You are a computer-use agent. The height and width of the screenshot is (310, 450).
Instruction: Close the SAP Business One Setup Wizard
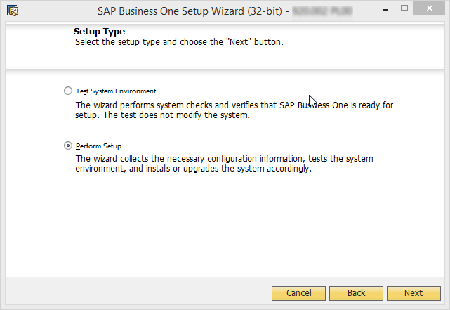coord(430,8)
